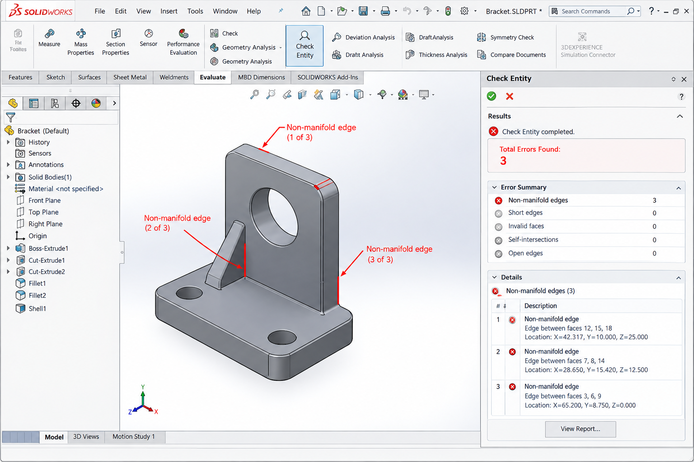Open the Insert menu
The height and width of the screenshot is (462, 694).
[x=169, y=11]
